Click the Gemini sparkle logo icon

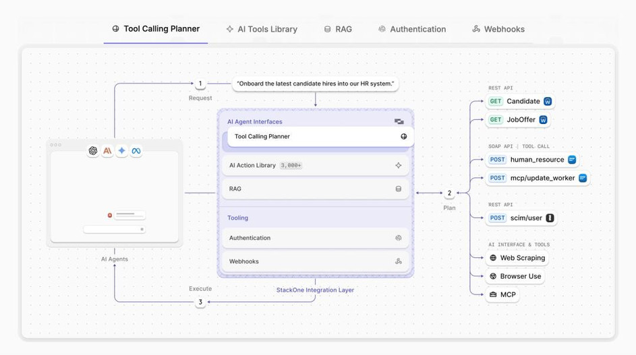pos(121,151)
